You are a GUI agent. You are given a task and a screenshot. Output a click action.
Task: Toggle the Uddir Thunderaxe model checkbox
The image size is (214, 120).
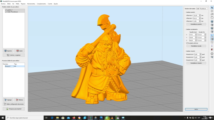[x=6, y=12]
